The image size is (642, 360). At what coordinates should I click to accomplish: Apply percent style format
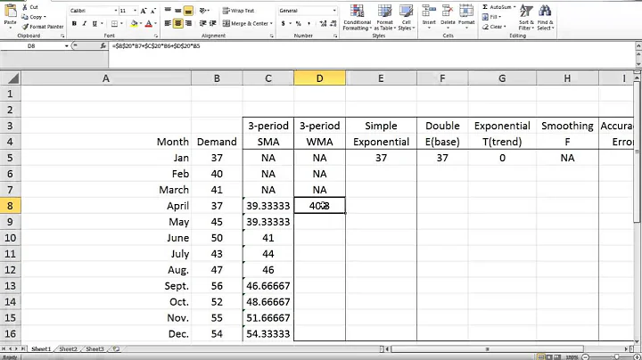coord(299,24)
